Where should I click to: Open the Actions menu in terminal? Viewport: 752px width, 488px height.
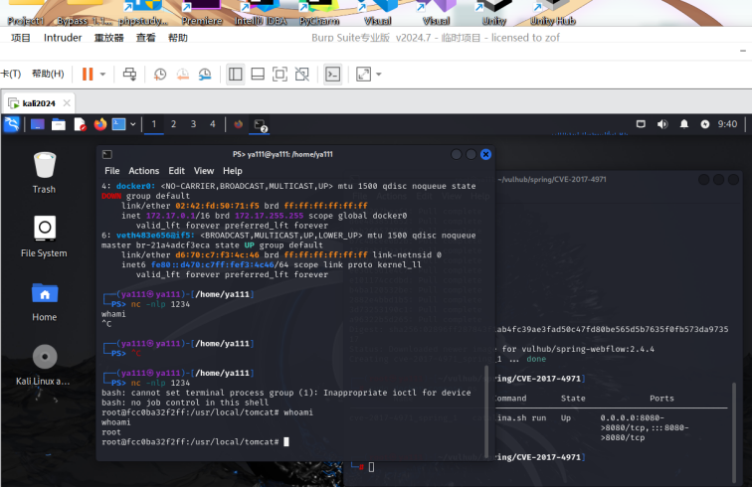click(x=143, y=171)
